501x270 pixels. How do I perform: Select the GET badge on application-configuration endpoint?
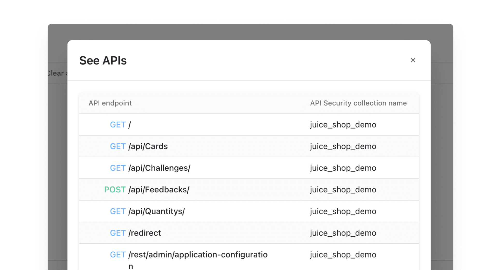pyautogui.click(x=118, y=254)
